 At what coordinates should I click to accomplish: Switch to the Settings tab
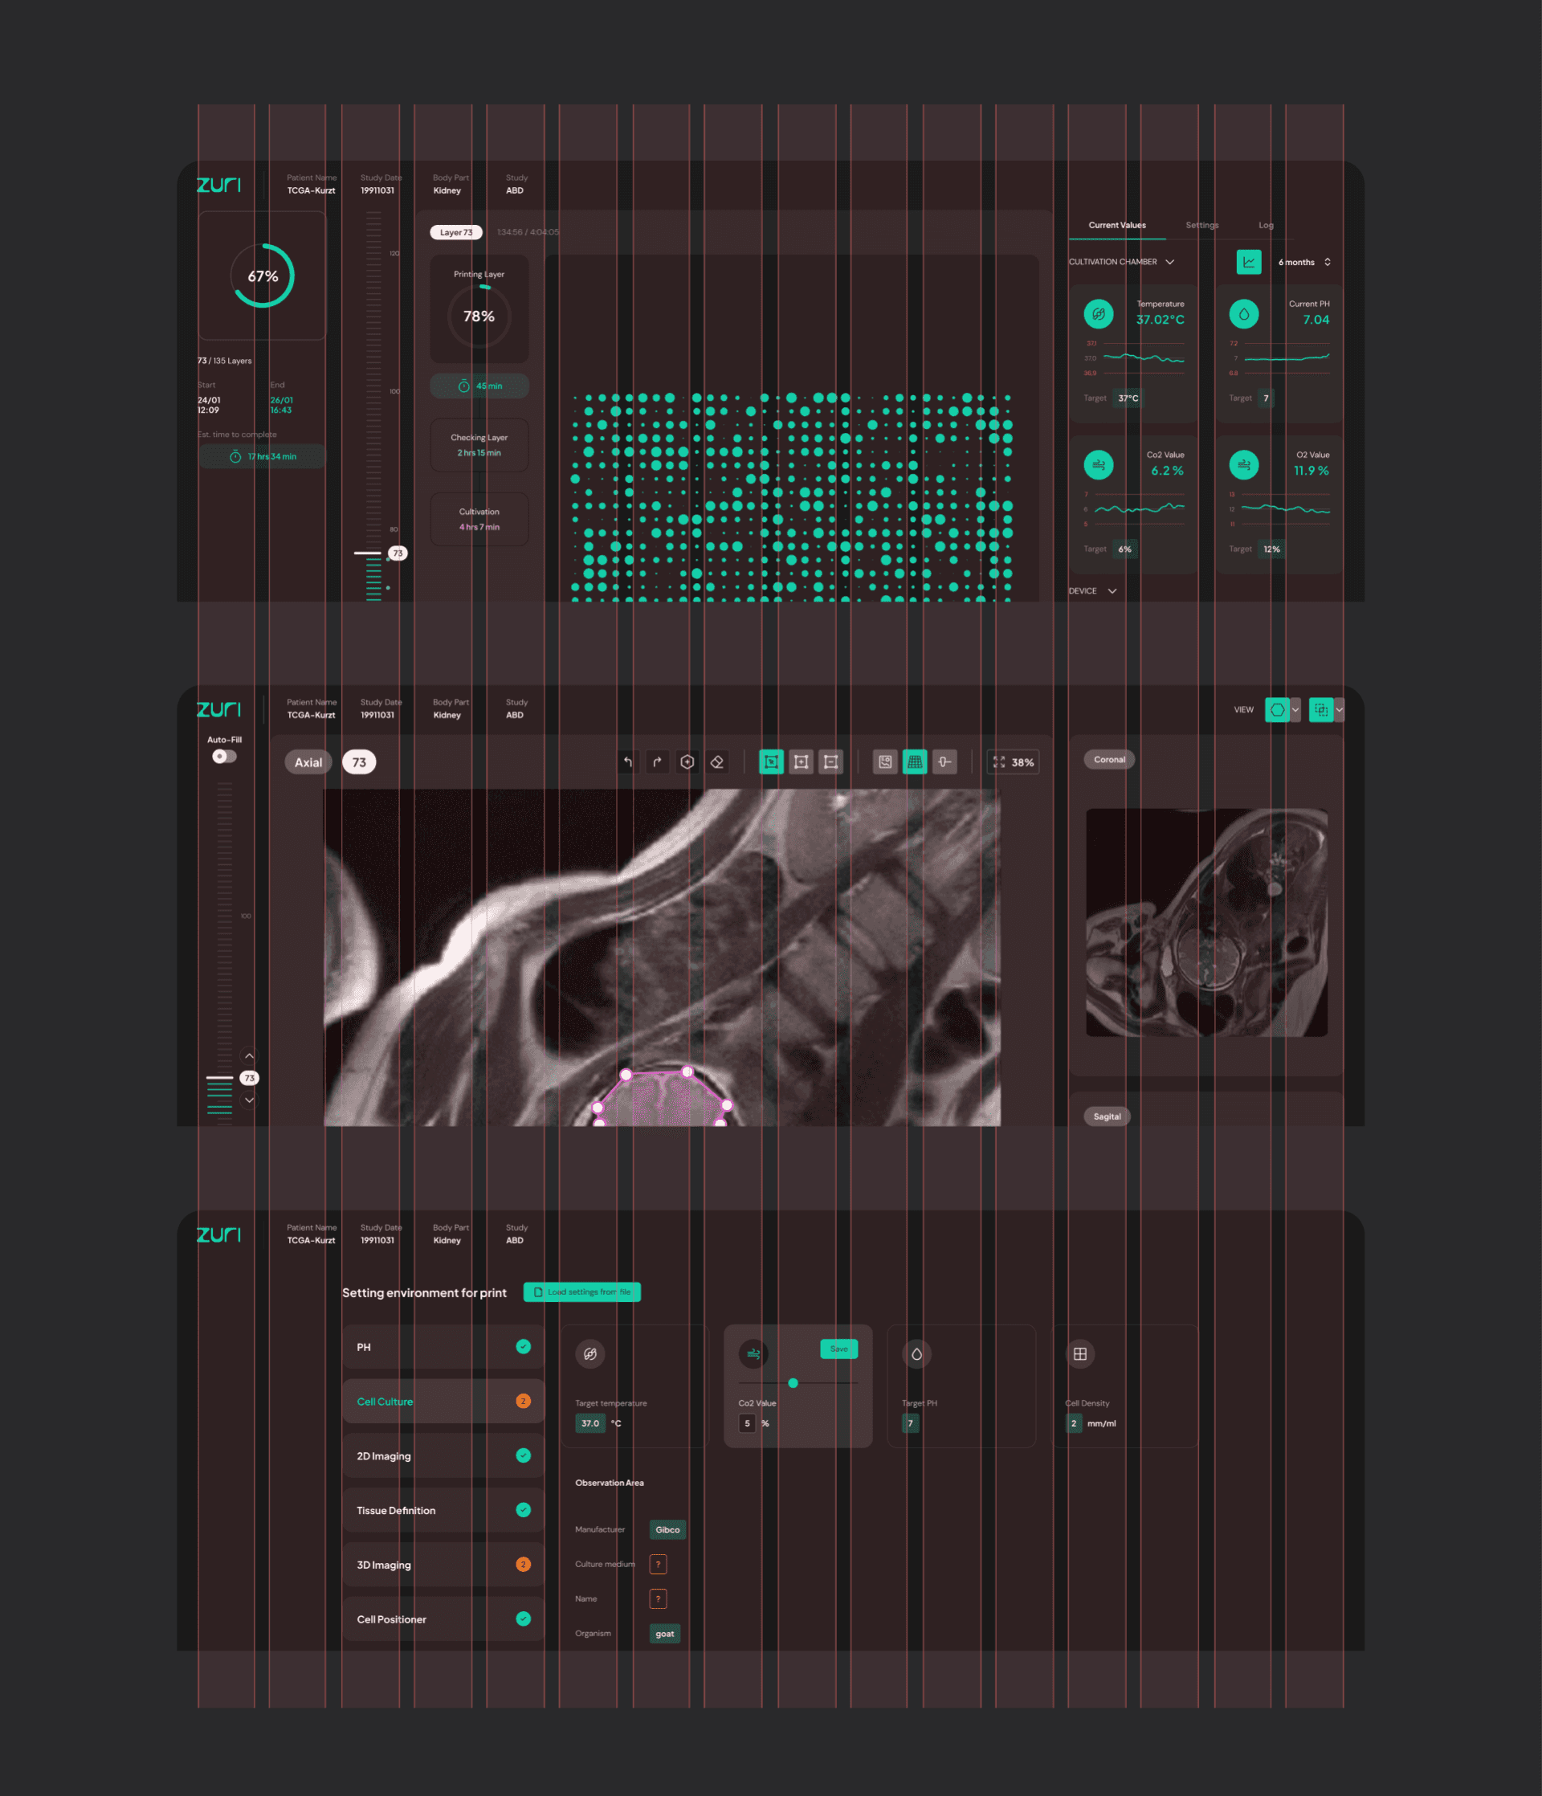click(x=1201, y=226)
